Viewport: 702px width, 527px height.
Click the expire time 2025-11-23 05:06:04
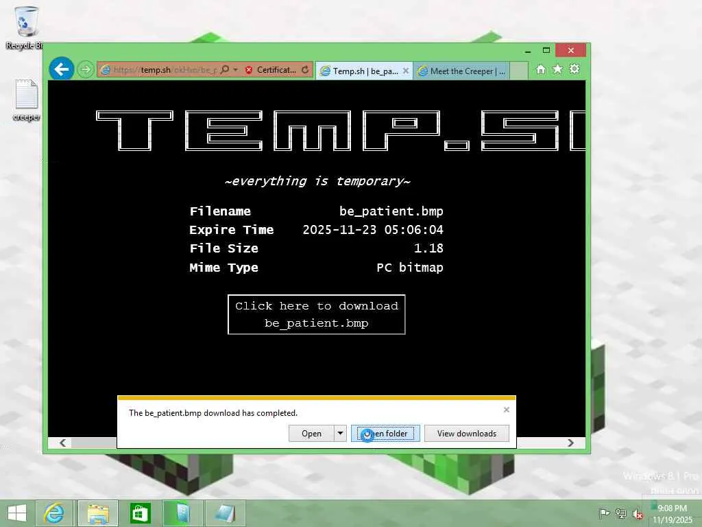point(373,230)
